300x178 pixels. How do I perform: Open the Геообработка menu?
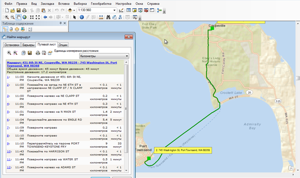[x=101, y=3]
